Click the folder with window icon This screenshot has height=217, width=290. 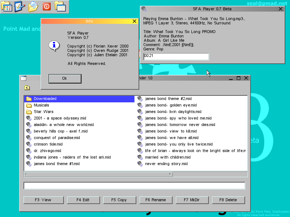[60, 6]
